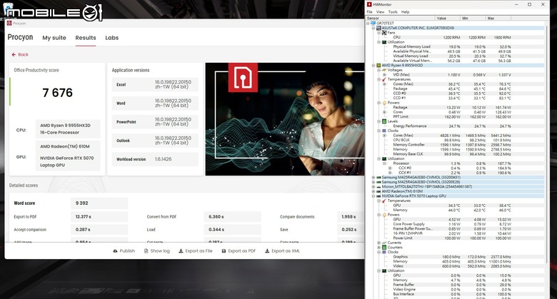Click the Export as XML download icon

[267, 251]
